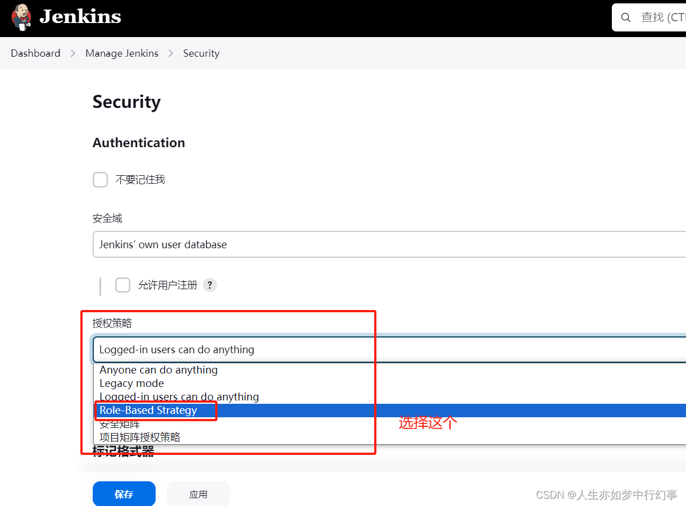The height and width of the screenshot is (506, 686).
Task: Click the 应用 apply button
Action: (x=198, y=494)
